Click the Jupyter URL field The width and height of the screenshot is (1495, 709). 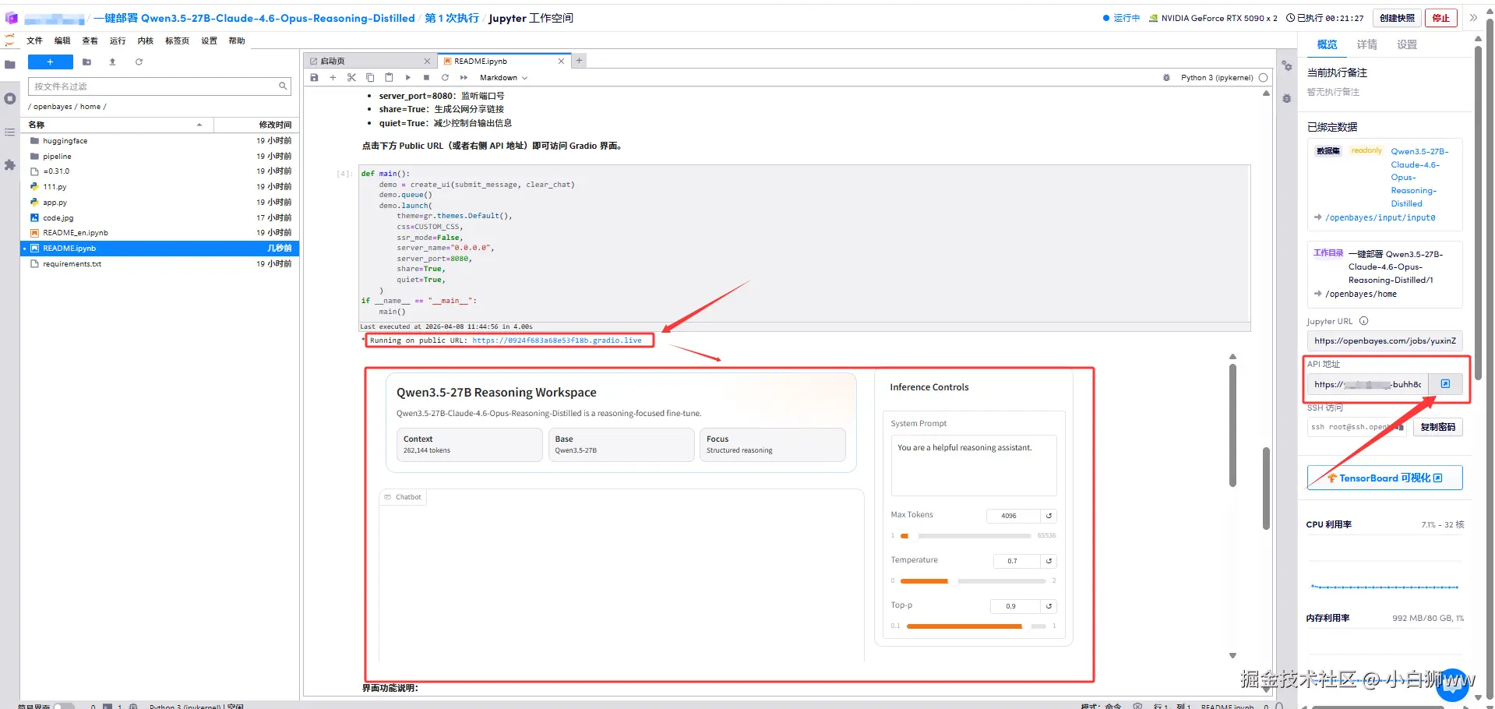click(x=1384, y=340)
